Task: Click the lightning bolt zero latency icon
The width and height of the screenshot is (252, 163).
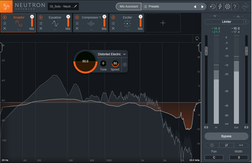Action: 220,6
